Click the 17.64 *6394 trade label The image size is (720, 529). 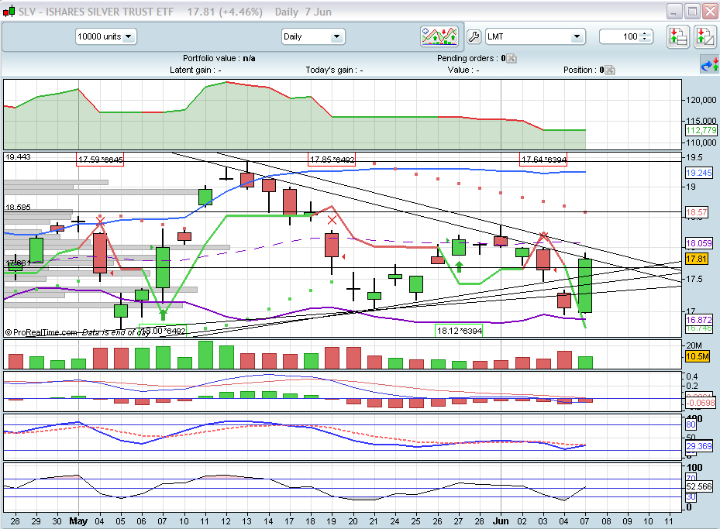[x=543, y=160]
